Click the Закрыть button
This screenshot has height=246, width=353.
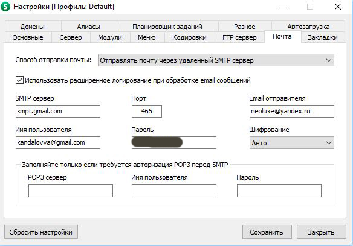click(321, 232)
